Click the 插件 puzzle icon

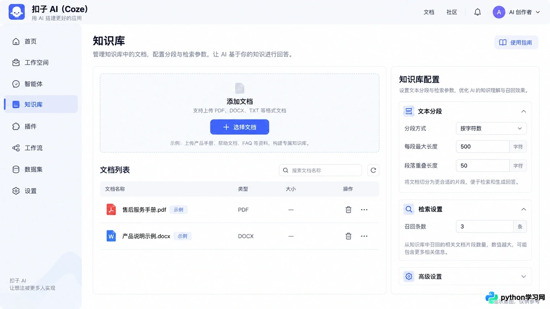pyautogui.click(x=16, y=126)
